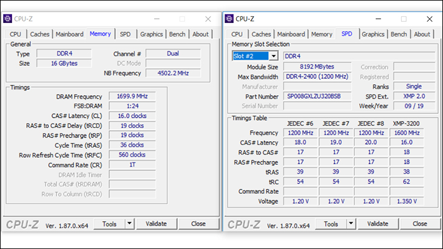443x249 pixels.
Task: Click the Command Rate 1T value
Action: (x=132, y=165)
